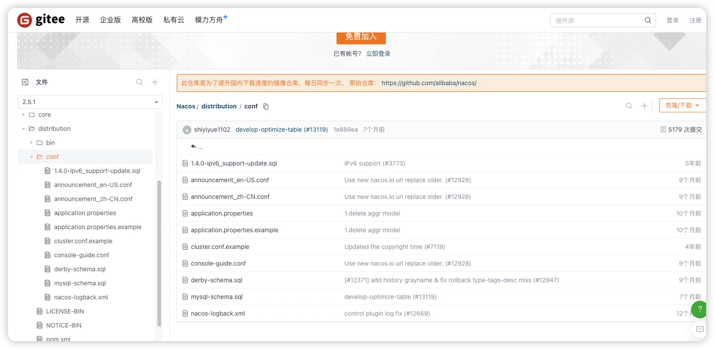Collapse the conf folder arrow
Screen dimensions: 714x349
(32, 157)
